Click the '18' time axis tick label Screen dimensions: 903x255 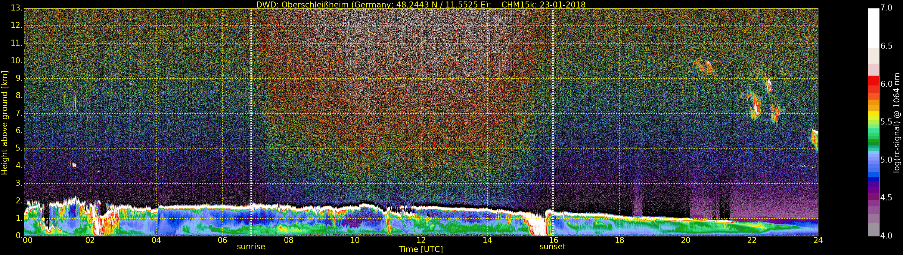[619, 240]
